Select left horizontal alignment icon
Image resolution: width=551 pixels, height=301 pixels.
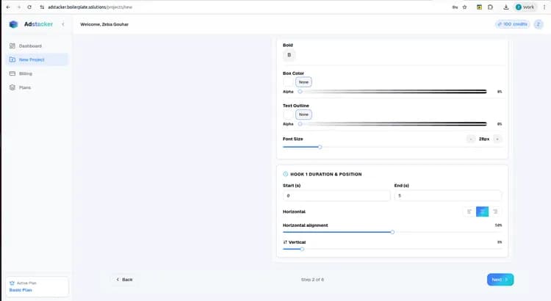pyautogui.click(x=469, y=211)
